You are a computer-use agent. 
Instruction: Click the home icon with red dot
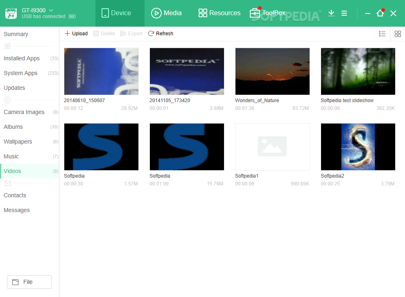tap(380, 13)
